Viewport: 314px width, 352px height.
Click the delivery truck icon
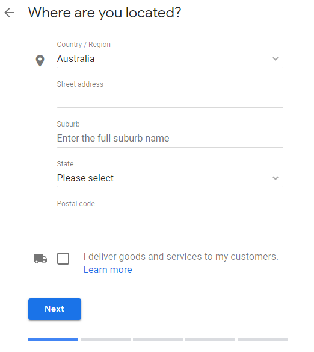40,259
